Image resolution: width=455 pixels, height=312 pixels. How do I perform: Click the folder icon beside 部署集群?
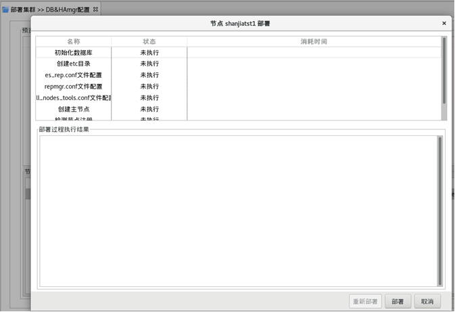coord(6,9)
